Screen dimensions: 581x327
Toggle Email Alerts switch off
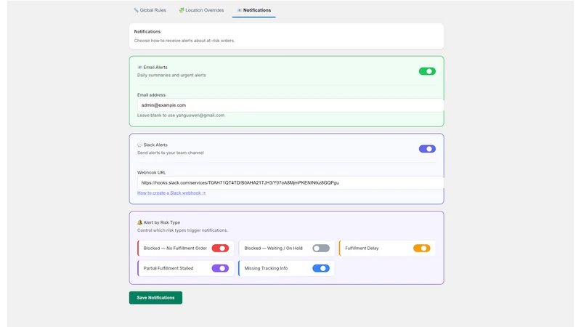coord(427,71)
